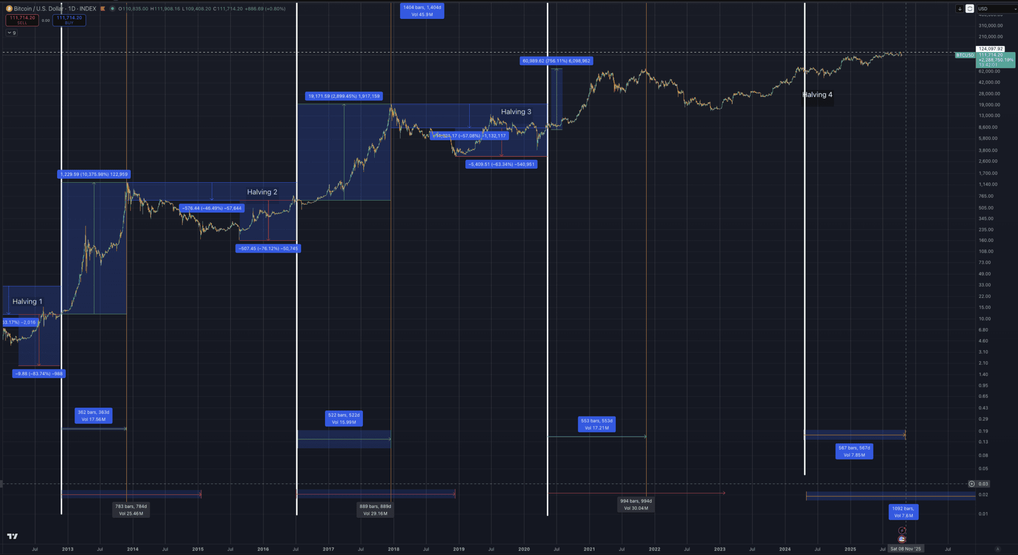Click the BTCUSD price label tag
1018x555 pixels.
[965, 55]
